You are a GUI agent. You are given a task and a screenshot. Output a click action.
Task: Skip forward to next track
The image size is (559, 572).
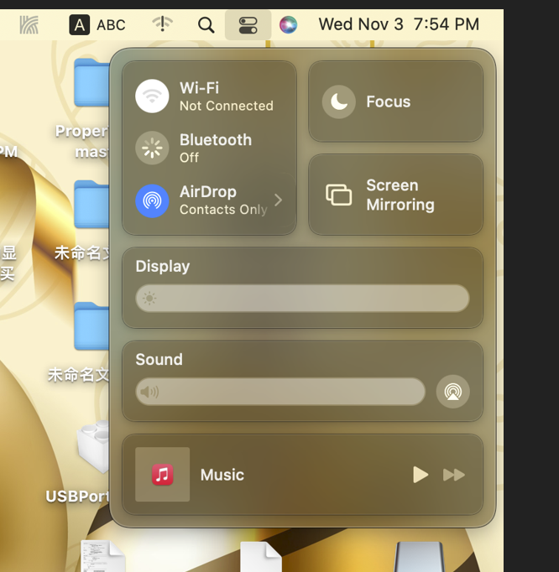(454, 476)
